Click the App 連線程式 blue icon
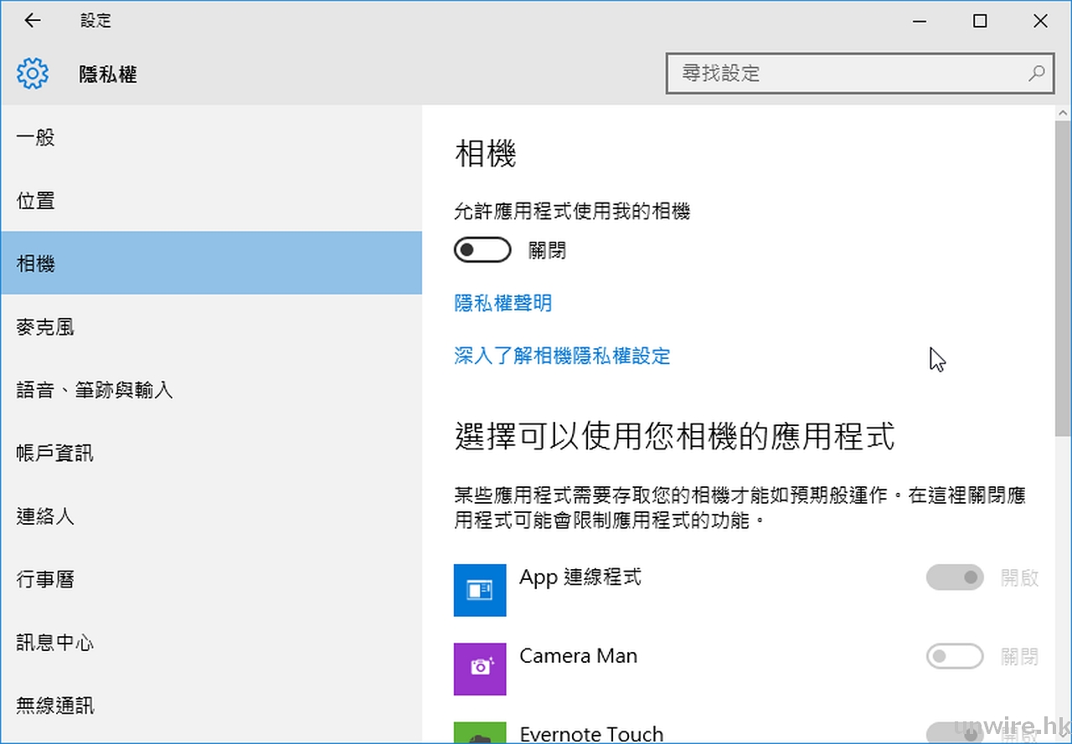1072x744 pixels. 480,590
